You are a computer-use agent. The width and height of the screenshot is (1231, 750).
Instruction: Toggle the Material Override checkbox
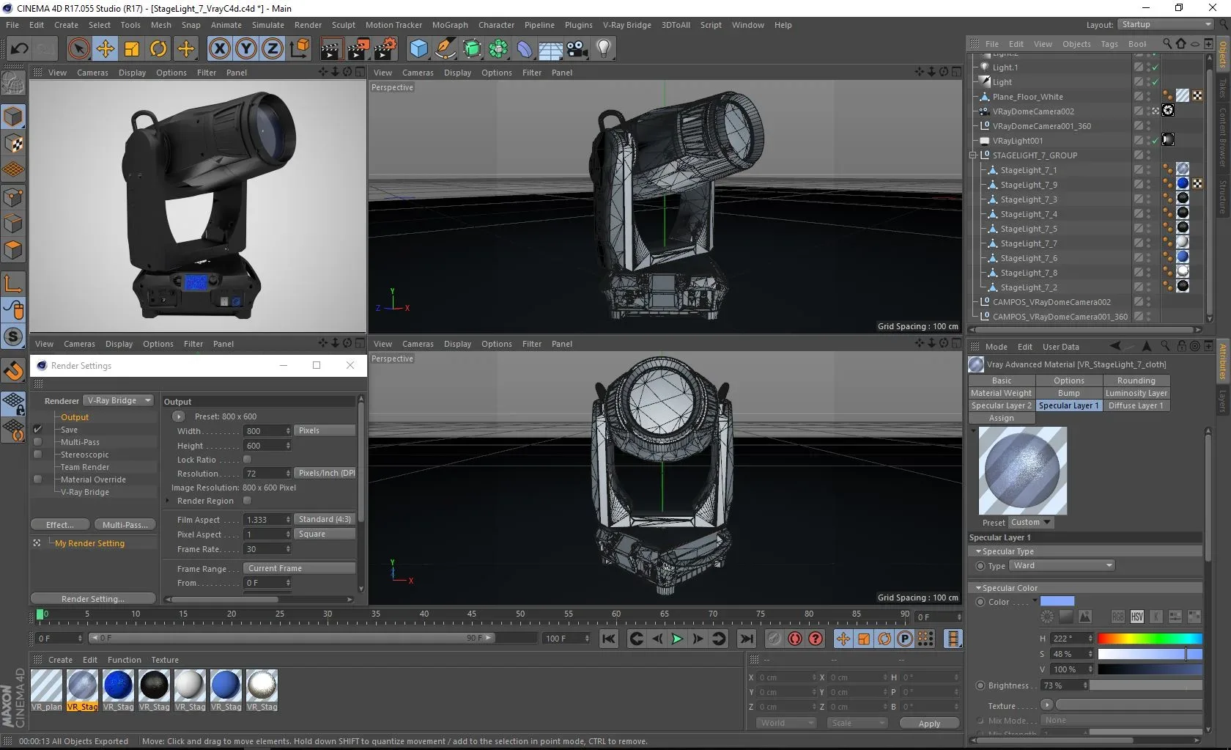[x=37, y=479]
